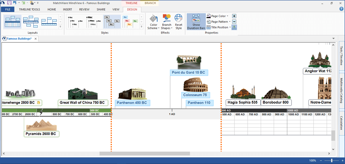Screen dimensions: 345x164
Task: Click the help question mark icon
Action: [x=341, y=9]
